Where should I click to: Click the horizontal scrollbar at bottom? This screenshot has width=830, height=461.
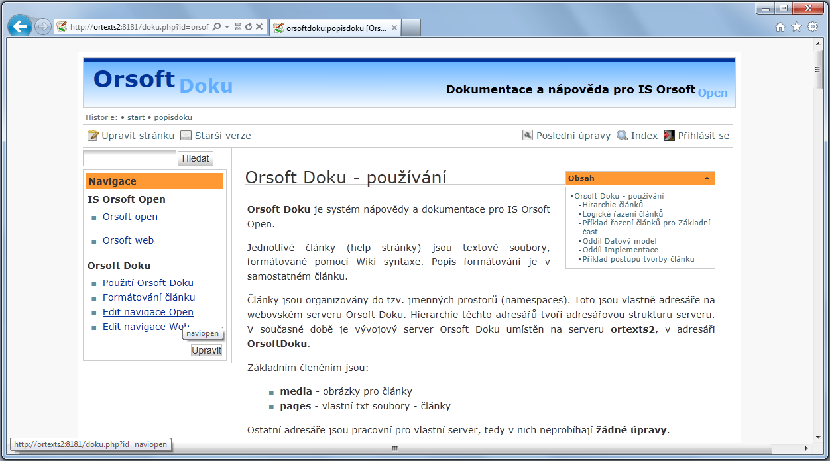pos(394,448)
